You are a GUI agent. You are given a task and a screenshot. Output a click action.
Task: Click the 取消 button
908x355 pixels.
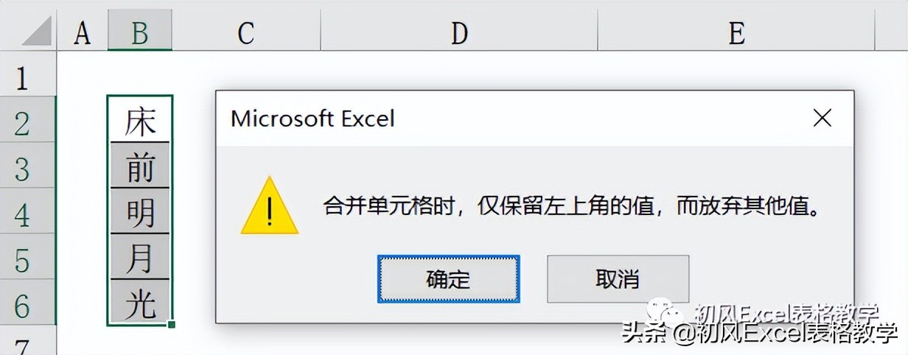coord(618,279)
